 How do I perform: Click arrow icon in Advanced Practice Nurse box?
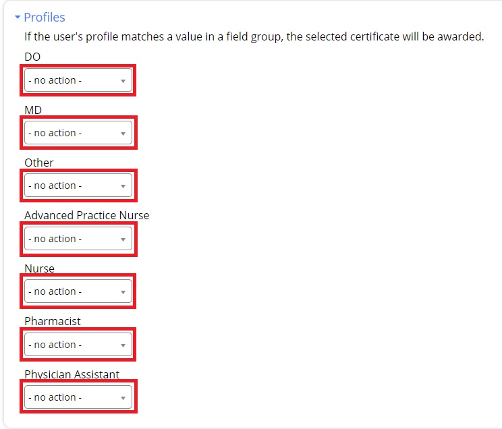click(x=123, y=239)
